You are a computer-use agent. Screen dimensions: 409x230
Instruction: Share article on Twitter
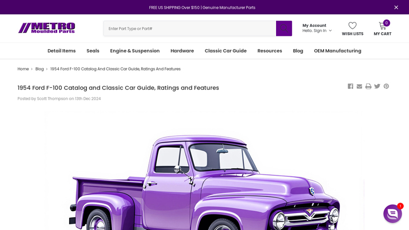377,86
